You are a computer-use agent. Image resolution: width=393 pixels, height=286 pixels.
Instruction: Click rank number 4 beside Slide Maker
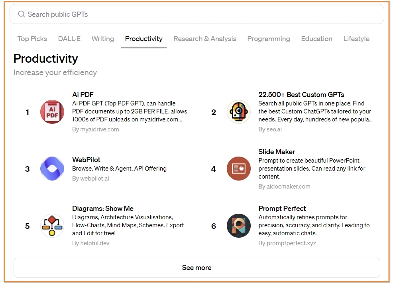click(x=214, y=169)
